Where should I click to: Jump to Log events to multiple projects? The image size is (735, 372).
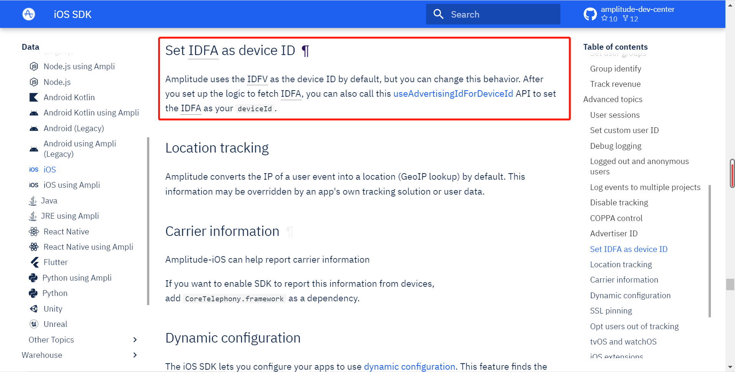[645, 187]
